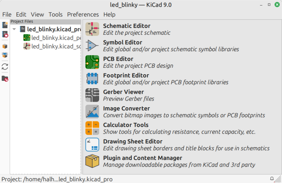
Task: Click the Open Project toolbar icon
Action: coord(5,35)
